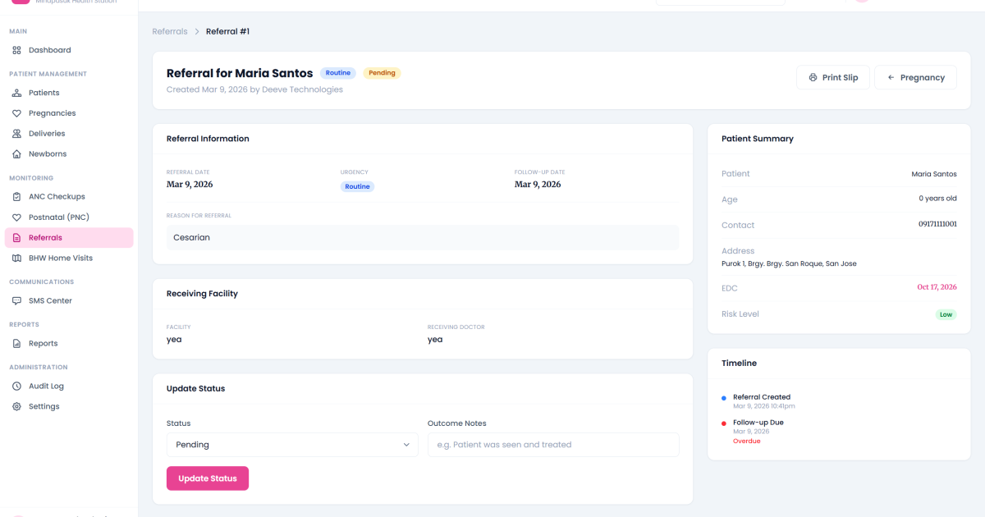985x517 pixels.
Task: Click the SMS Center chat icon
Action: 16,300
